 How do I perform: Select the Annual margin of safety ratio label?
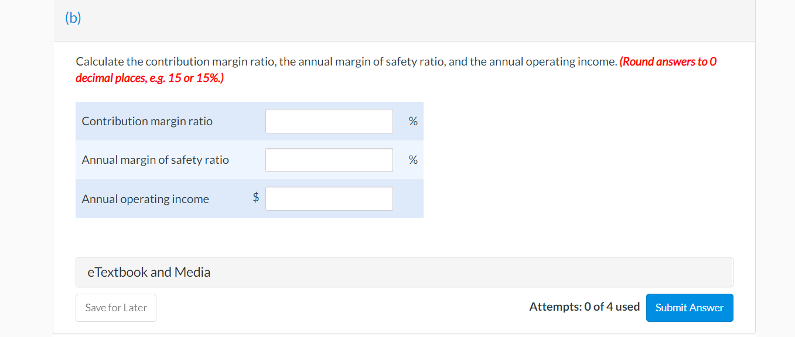(x=155, y=160)
